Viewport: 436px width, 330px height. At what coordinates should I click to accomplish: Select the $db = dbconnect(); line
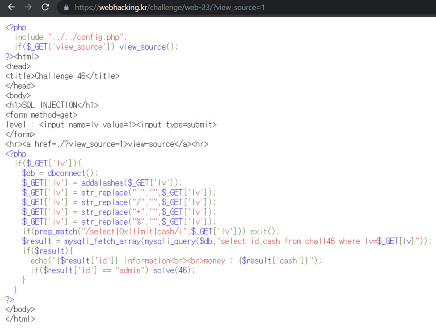tap(60, 173)
